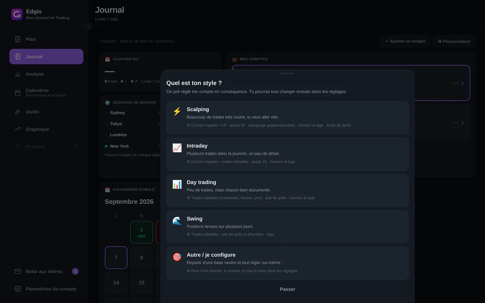
Task: Select calendar day 8
Action: coord(141,258)
